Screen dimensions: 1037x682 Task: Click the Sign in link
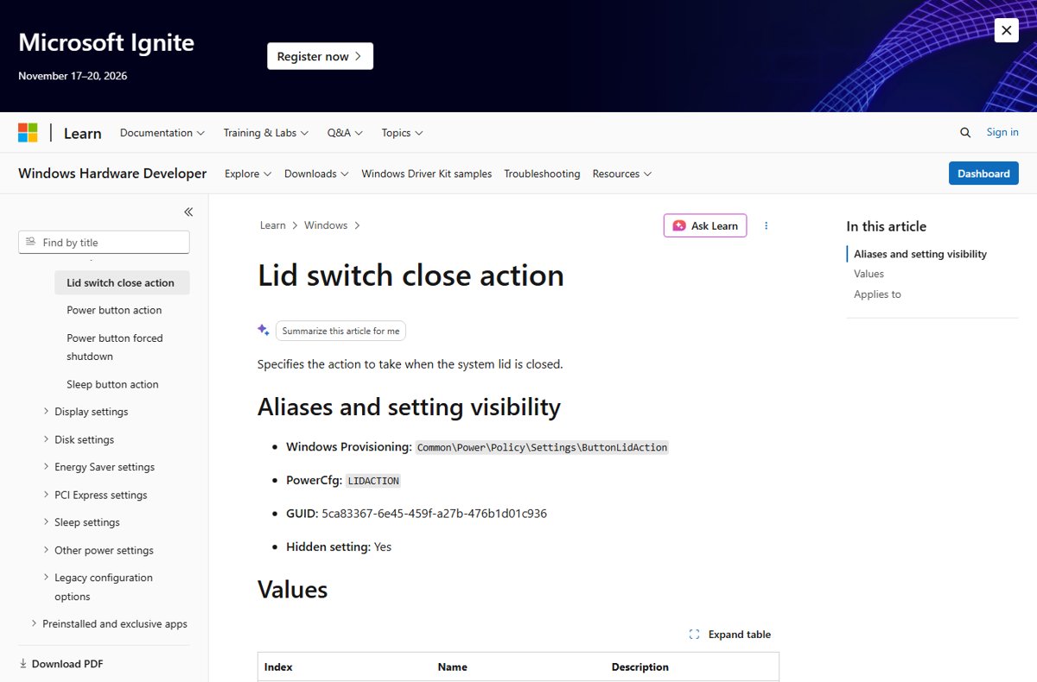pos(1002,132)
